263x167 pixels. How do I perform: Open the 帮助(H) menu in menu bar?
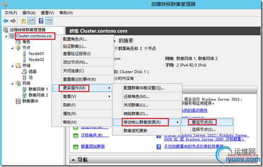click(x=66, y=13)
